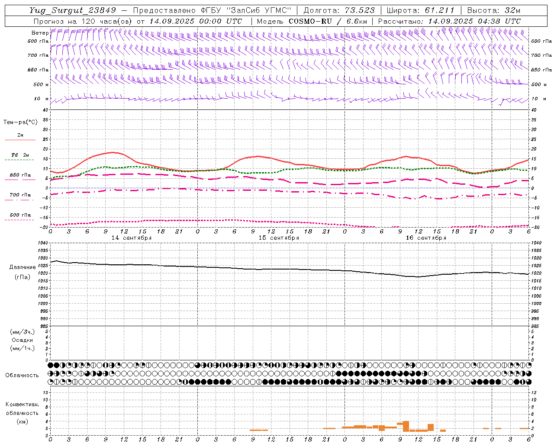Click the Конвективн. label text
Viewport: 554px width, 443px height.
[x=23, y=404]
